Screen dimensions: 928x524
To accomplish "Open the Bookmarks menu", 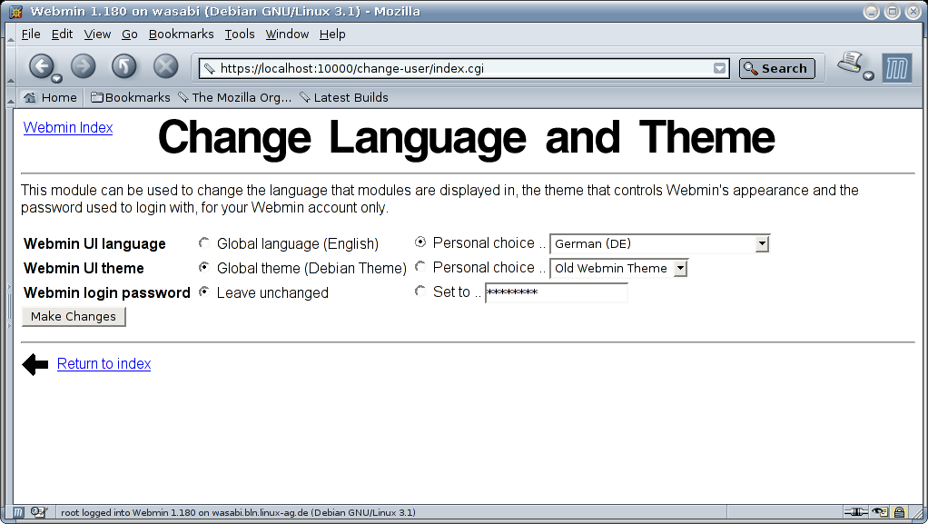I will 181,34.
